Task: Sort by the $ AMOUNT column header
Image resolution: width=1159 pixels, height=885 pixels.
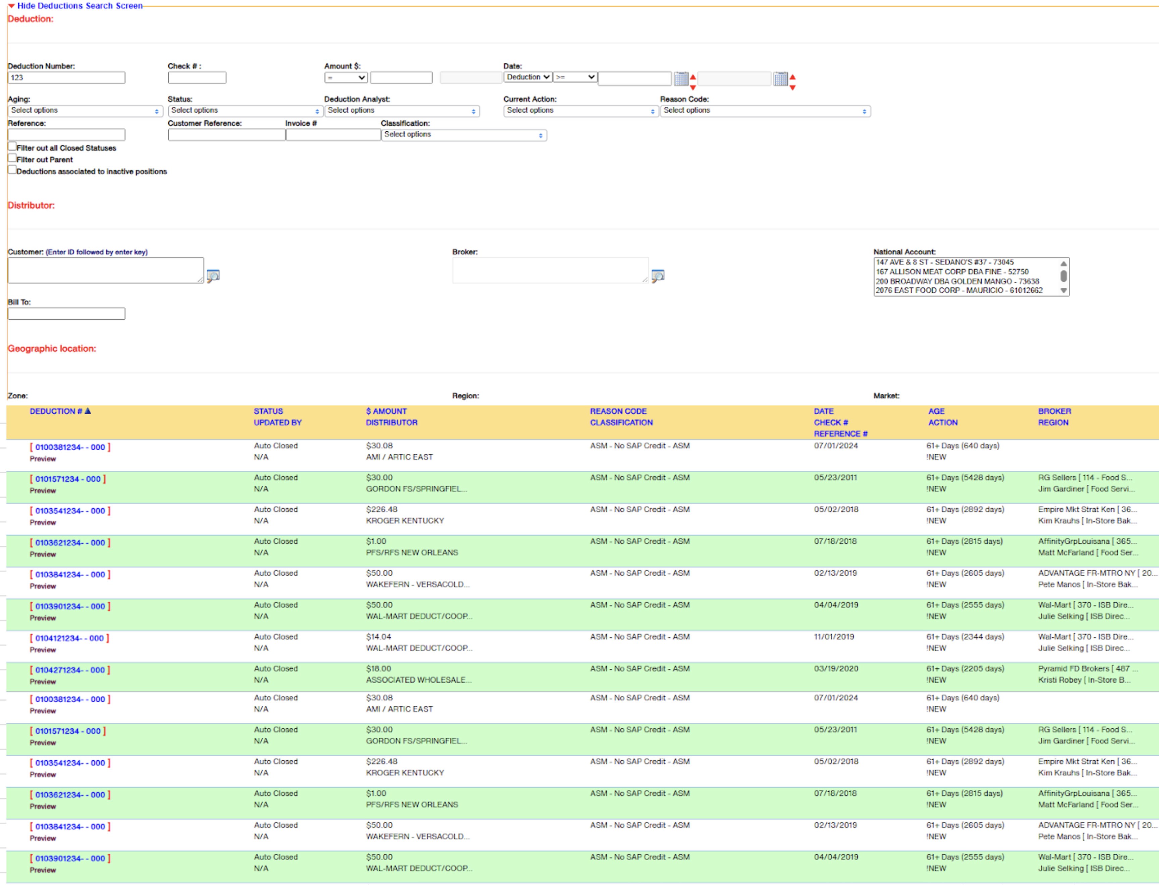Action: click(386, 411)
